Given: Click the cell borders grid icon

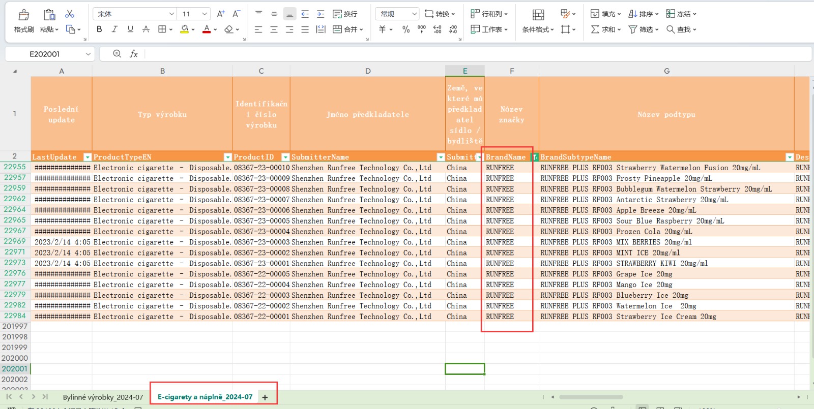Looking at the screenshot, I should coord(162,29).
